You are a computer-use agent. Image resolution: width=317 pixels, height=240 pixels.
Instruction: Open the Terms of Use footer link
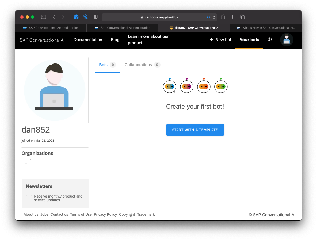coord(81,214)
